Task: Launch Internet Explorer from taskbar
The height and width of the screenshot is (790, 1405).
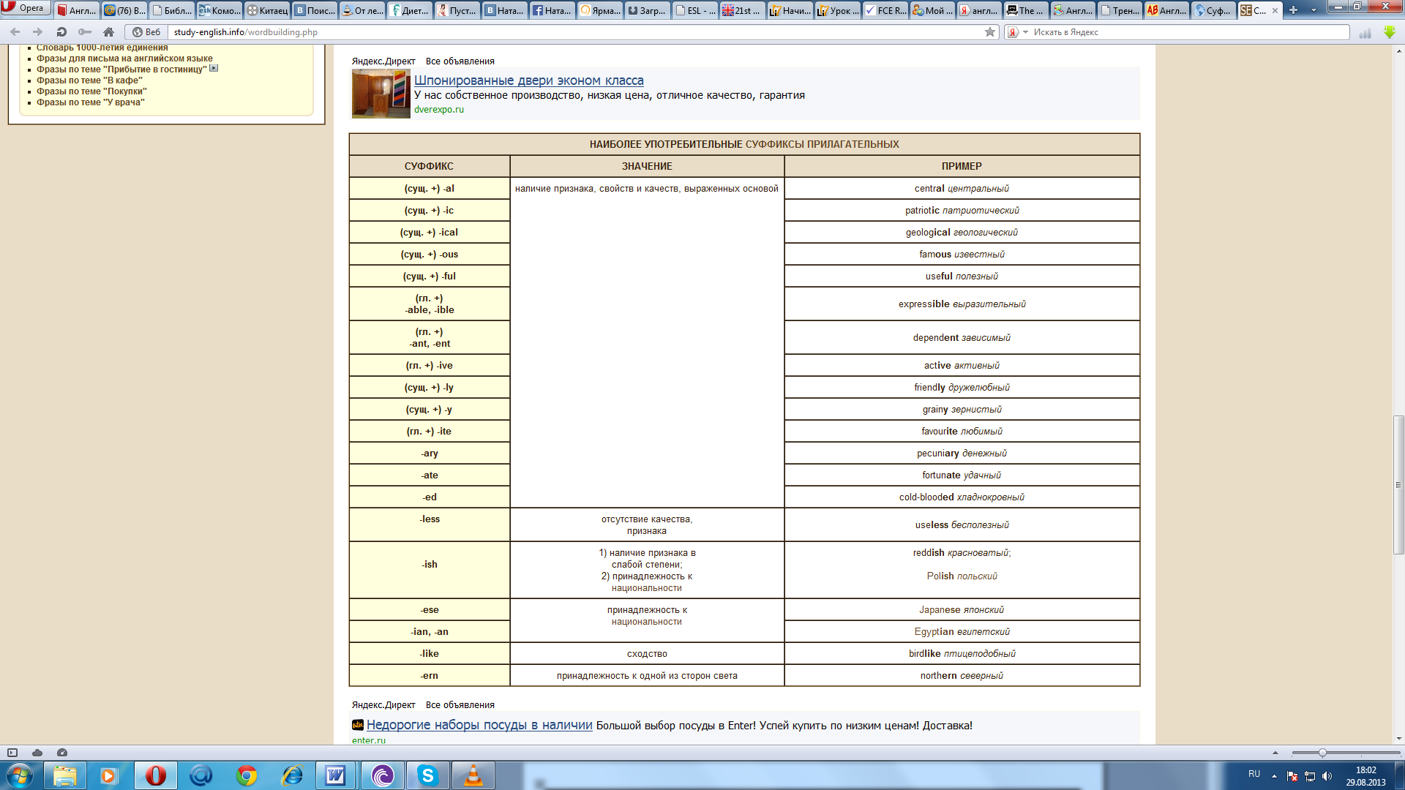Action: [291, 775]
